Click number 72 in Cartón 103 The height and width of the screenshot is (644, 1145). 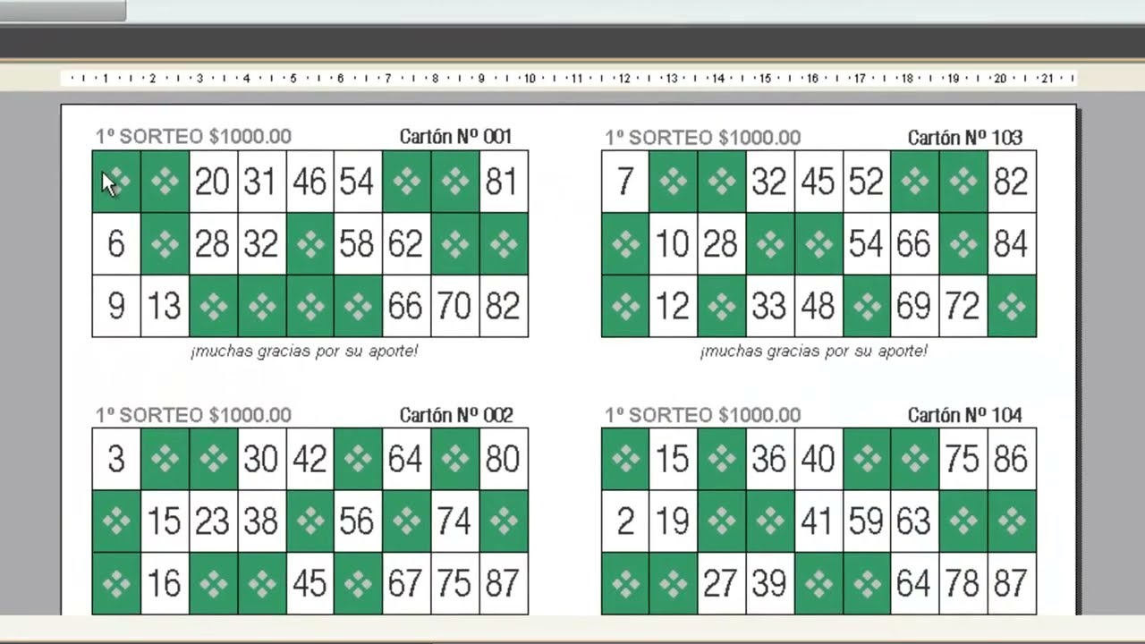[x=963, y=306]
